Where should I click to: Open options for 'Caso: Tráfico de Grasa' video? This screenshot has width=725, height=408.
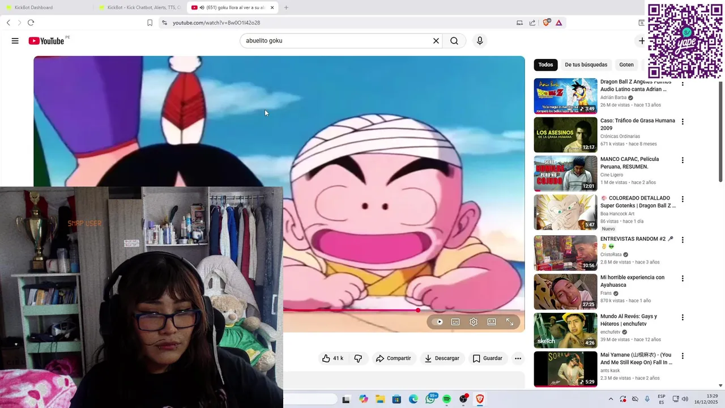pos(683,122)
